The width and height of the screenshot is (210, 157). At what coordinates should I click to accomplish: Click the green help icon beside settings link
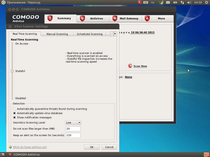point(10,147)
